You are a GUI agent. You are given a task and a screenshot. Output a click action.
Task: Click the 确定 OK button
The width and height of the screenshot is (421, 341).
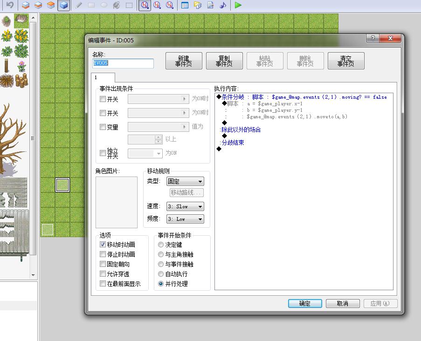305,303
